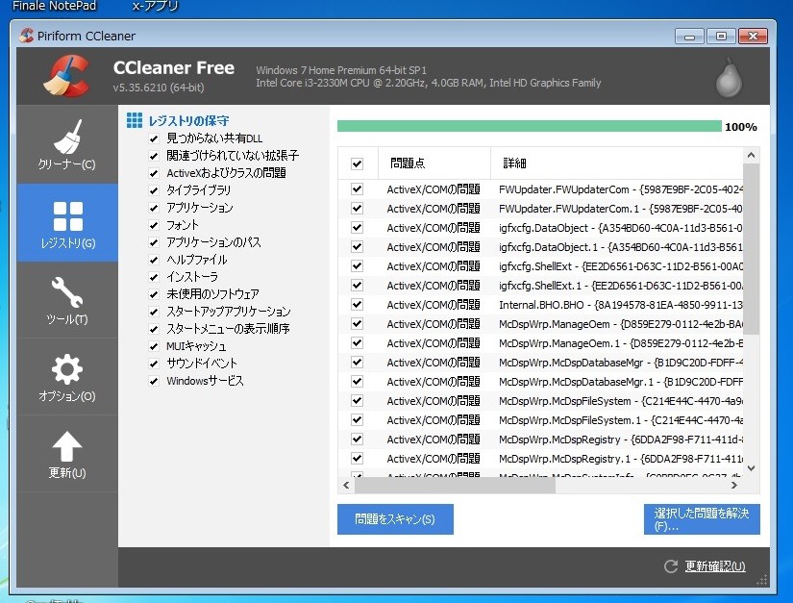Open the 更新確認(U) link
793x603 pixels.
(715, 566)
